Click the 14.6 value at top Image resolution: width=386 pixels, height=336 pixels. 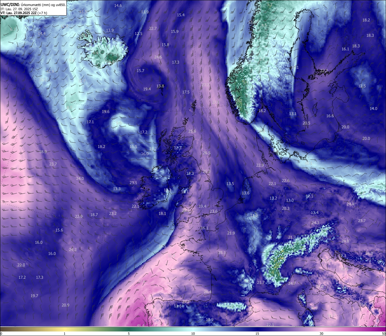[118, 6]
